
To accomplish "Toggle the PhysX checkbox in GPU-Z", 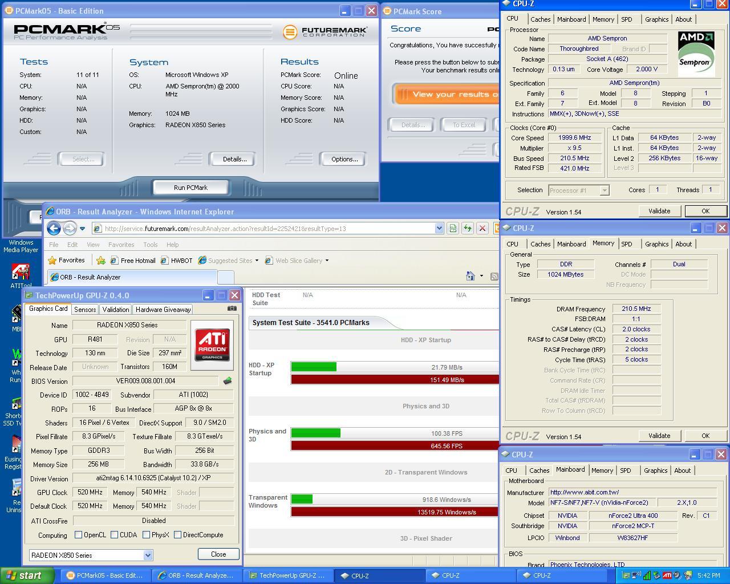I will pos(147,535).
